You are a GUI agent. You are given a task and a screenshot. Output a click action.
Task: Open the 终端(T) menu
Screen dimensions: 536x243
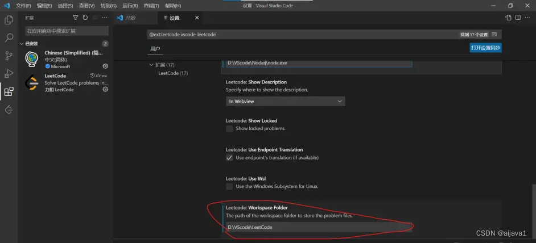(151, 6)
